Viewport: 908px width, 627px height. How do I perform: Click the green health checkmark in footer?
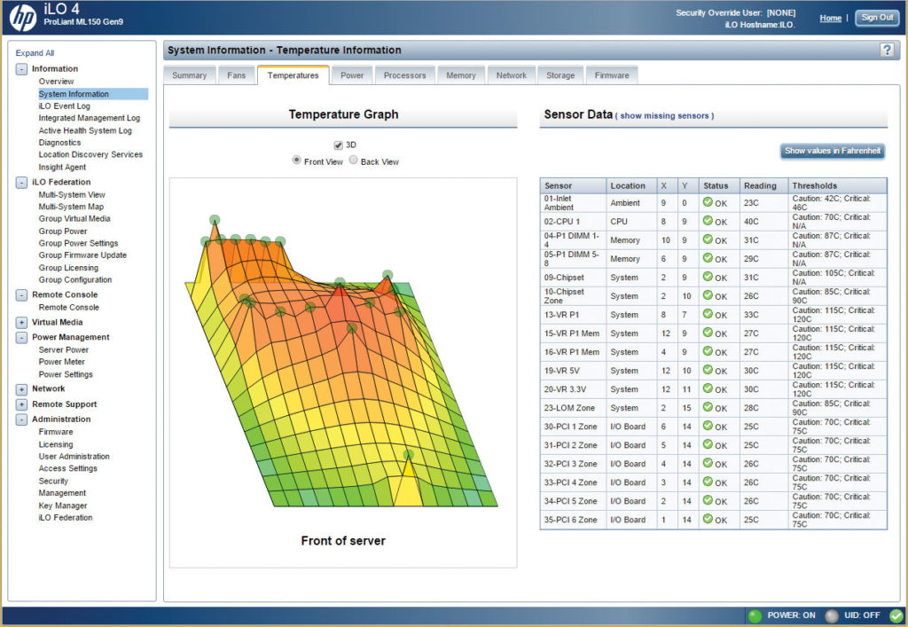point(896,615)
